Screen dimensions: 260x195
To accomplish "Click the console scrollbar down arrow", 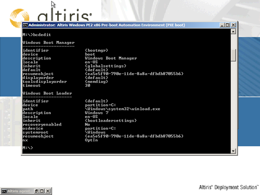I will click(x=233, y=151).
